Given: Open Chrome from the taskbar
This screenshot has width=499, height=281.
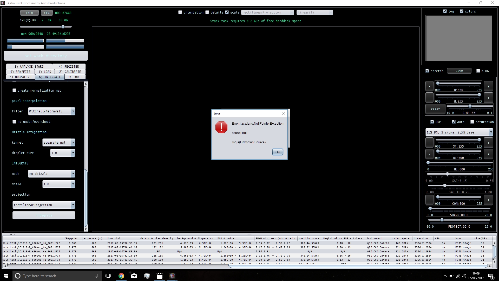Looking at the screenshot, I should click(x=121, y=276).
